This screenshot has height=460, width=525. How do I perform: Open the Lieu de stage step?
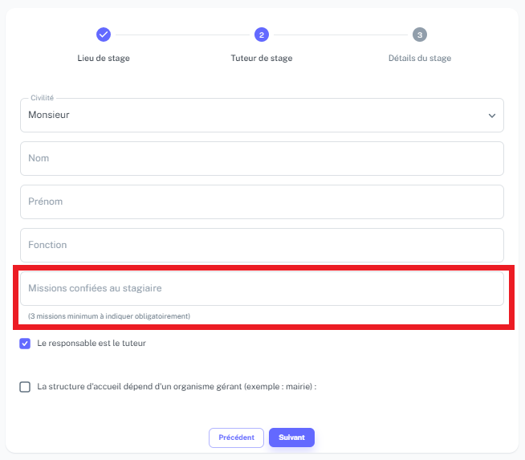[x=104, y=59]
